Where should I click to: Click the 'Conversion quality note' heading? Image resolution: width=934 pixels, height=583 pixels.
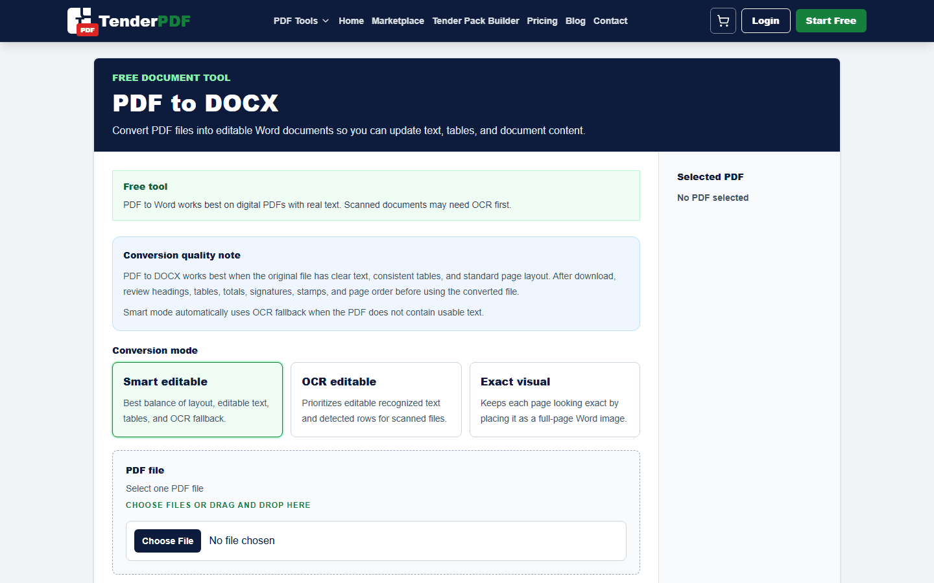(x=182, y=255)
